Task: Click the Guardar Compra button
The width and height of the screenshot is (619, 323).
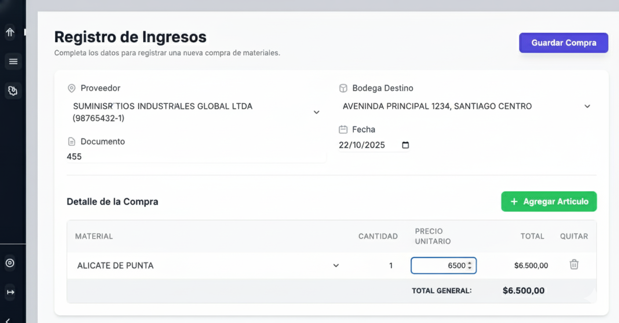Action: click(x=563, y=43)
